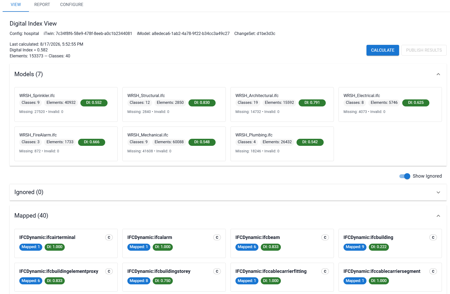Image resolution: width=450 pixels, height=294 pixels.
Task: Click the DI: 0.625 badge on Electrical
Action: (416, 103)
